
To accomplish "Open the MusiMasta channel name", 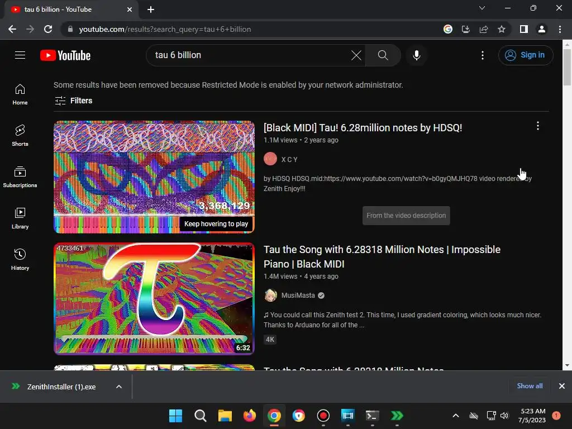I will (x=298, y=295).
